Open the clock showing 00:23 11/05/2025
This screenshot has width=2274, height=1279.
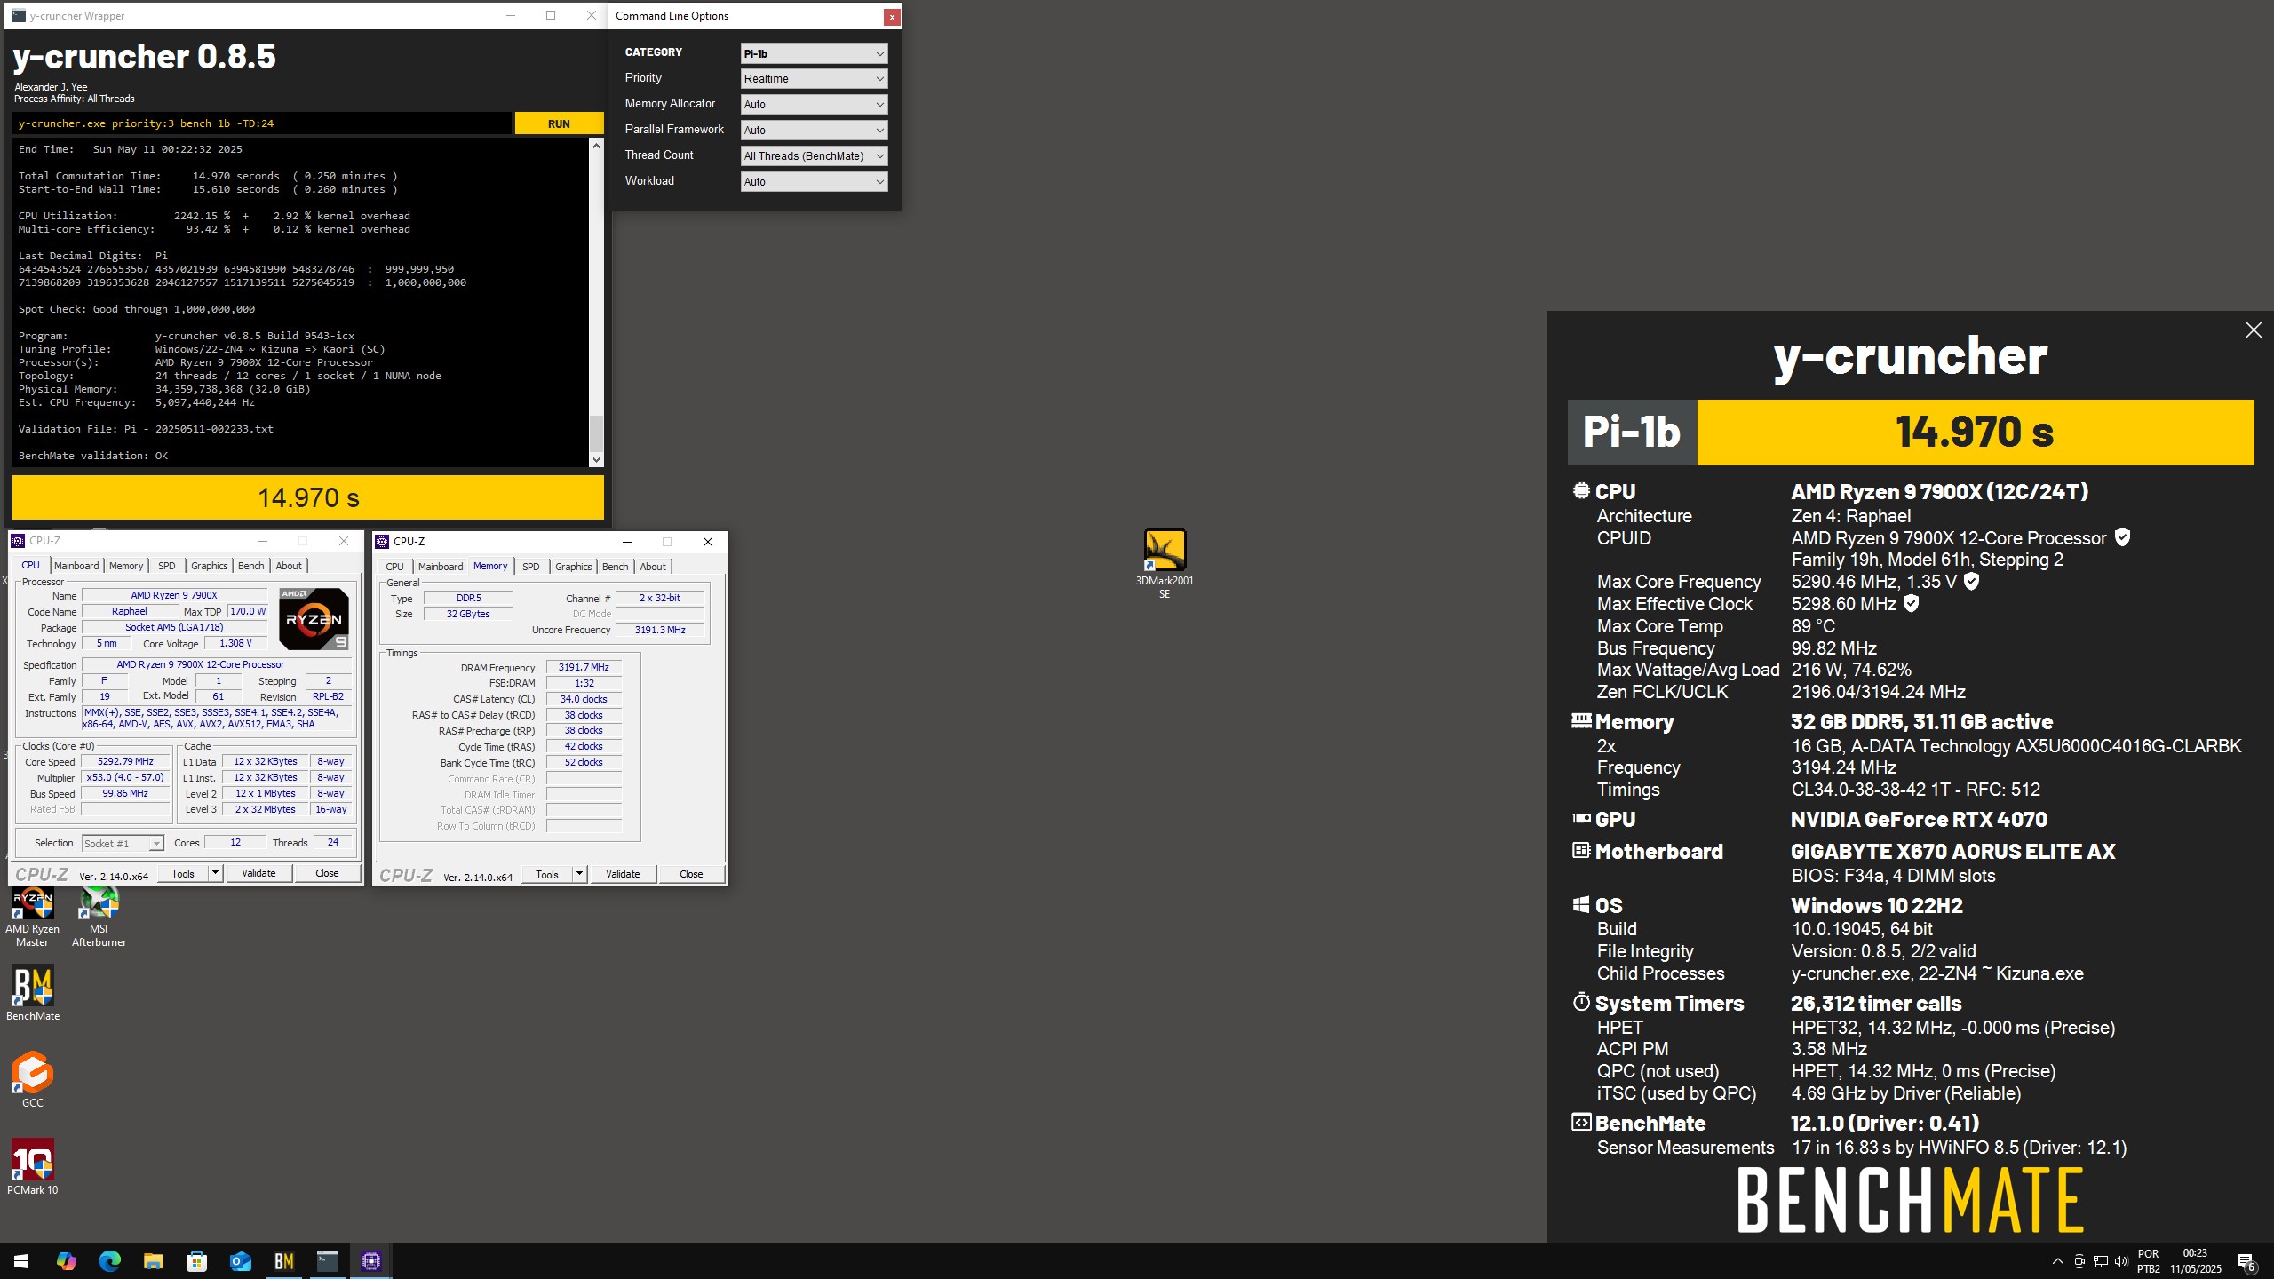click(2195, 1261)
